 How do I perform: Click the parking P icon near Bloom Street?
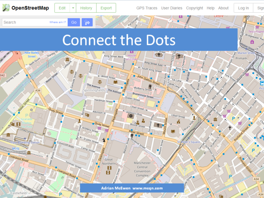[253, 150]
